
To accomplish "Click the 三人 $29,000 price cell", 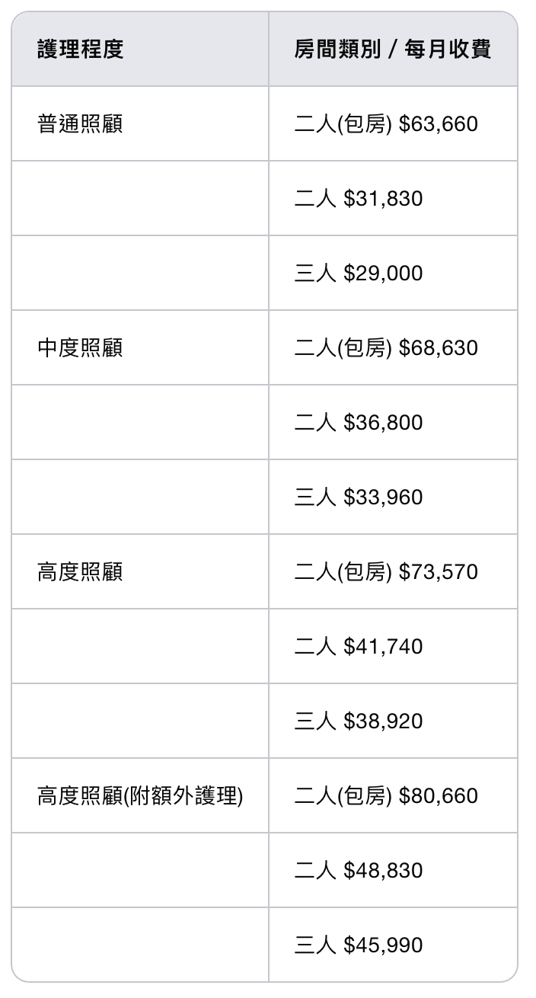I will [x=359, y=273].
